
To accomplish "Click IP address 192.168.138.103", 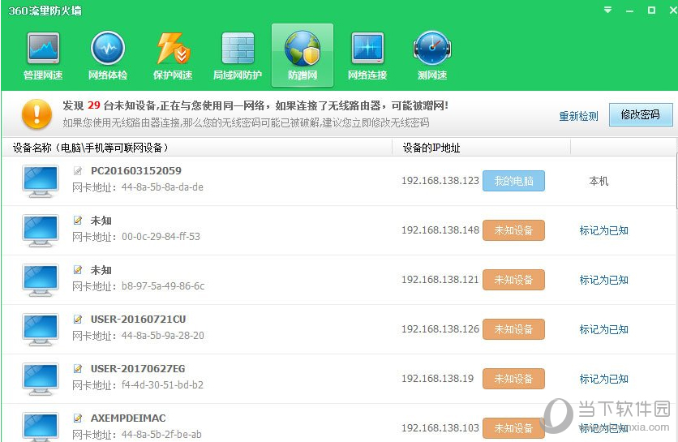I will (440, 427).
